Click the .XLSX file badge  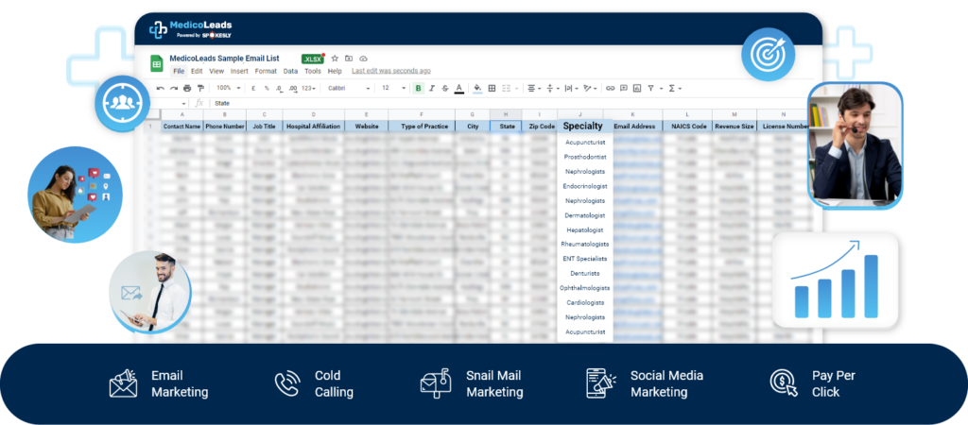click(312, 59)
